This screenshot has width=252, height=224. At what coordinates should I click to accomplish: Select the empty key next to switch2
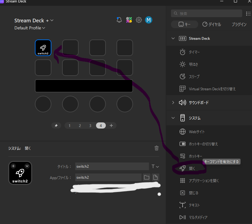pos(70,48)
